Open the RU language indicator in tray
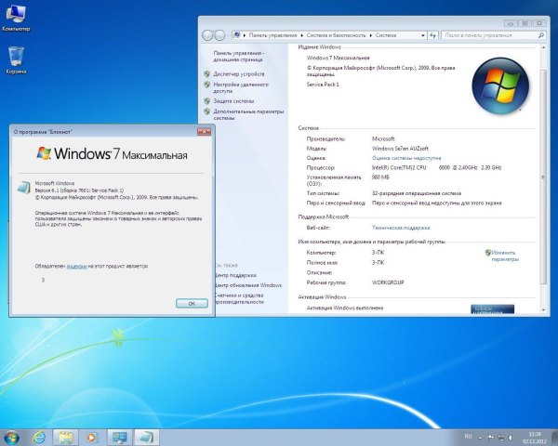 [x=468, y=434]
